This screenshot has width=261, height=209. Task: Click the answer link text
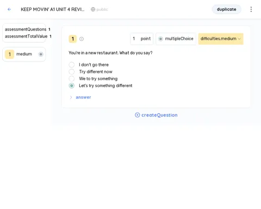83,97
